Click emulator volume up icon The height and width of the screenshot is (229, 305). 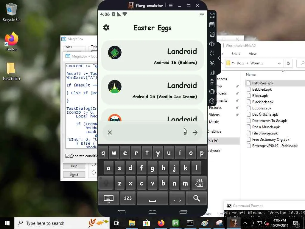(x=212, y=44)
